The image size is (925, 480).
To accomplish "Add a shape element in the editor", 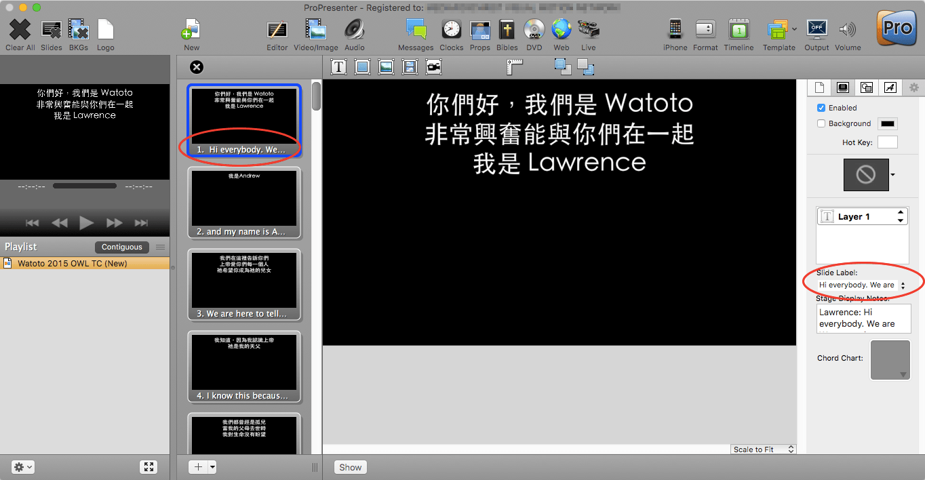I will pyautogui.click(x=363, y=66).
